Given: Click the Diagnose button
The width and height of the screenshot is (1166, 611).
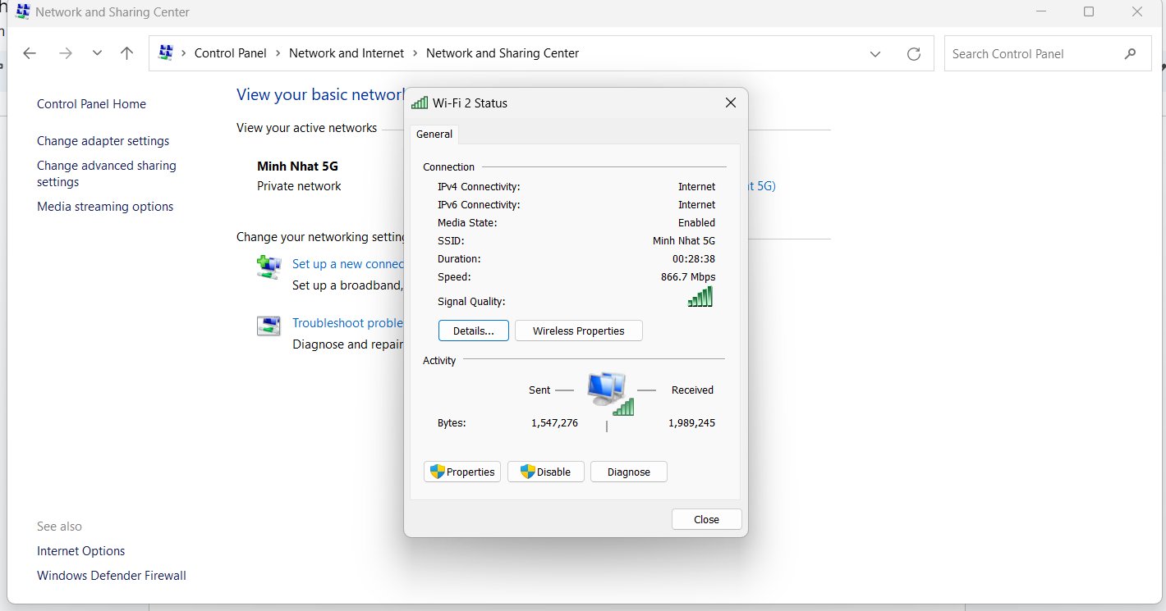Looking at the screenshot, I should [x=629, y=472].
